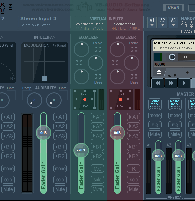Mute the Voicemeeter AUX strip
Screen dimensions: 195x201
(134, 189)
